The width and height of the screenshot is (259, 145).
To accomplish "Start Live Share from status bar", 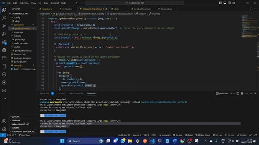I will [24, 135].
